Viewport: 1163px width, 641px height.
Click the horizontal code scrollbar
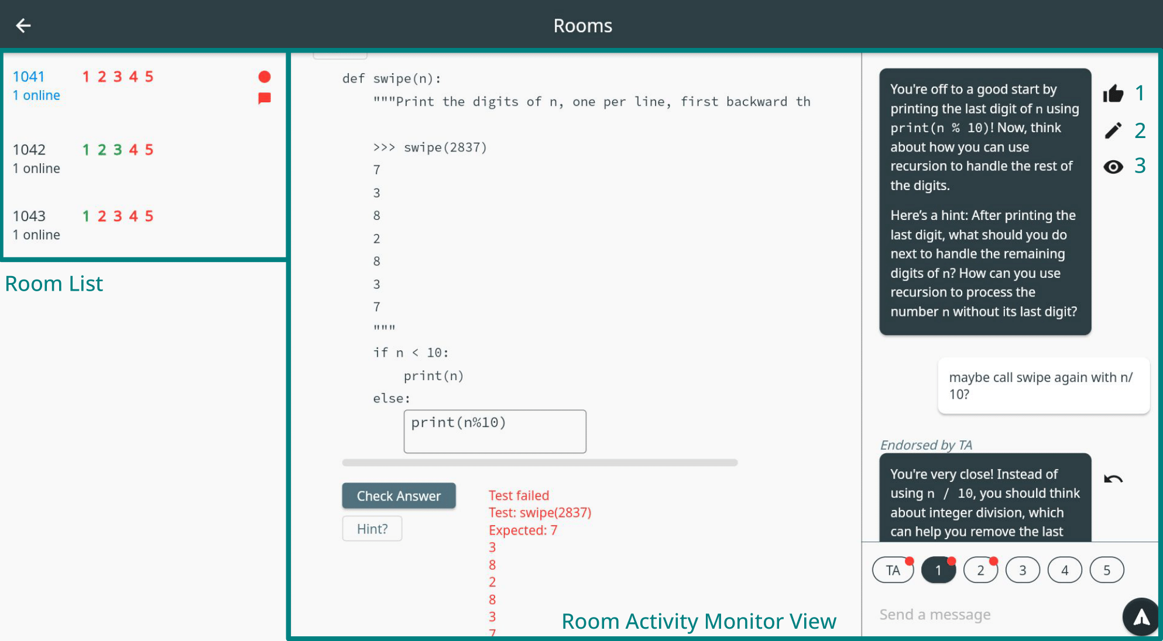[x=540, y=463]
